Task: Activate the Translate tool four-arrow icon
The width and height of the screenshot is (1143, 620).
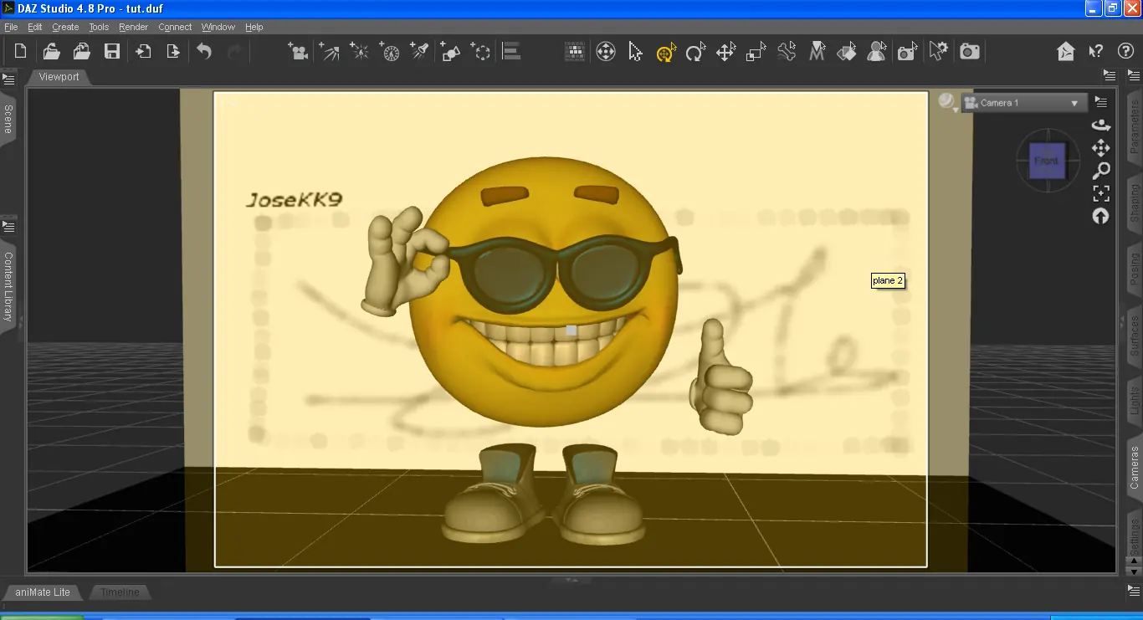Action: click(725, 52)
